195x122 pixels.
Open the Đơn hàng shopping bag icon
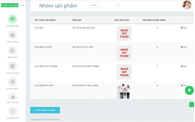click(x=12, y=35)
